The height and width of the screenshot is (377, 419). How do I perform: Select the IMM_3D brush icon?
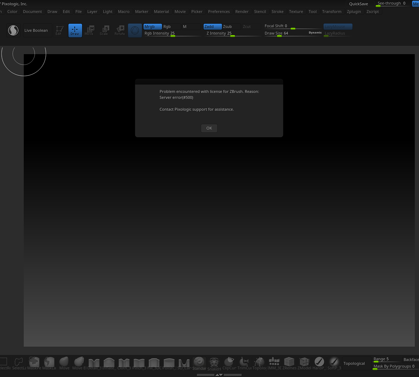274,363
